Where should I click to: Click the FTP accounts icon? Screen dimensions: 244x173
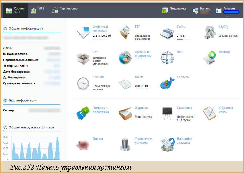pyautogui.click(x=125, y=32)
